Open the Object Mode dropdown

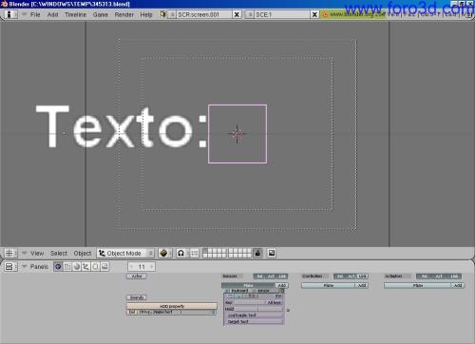[x=125, y=254]
